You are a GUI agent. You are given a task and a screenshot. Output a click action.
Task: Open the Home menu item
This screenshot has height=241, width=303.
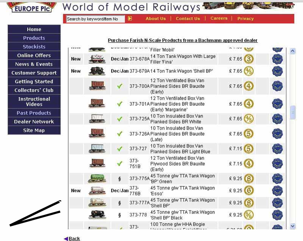pos(34,29)
